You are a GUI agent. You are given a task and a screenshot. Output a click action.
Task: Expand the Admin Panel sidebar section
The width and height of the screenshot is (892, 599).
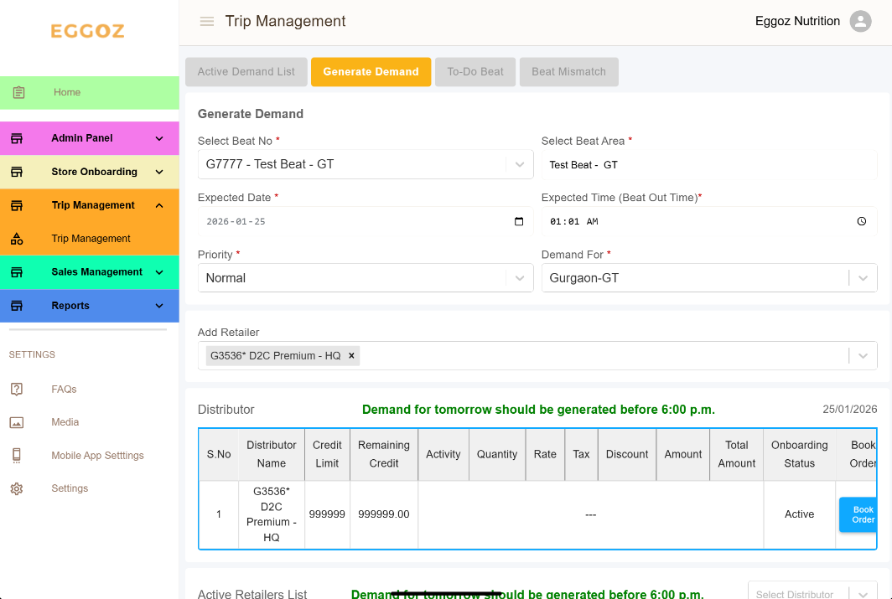click(159, 138)
